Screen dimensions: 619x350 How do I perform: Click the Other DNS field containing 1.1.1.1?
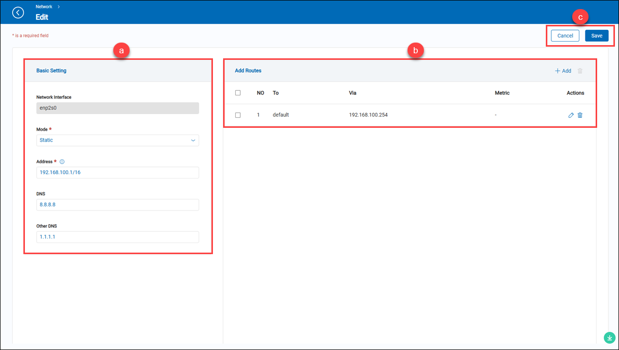[117, 237]
